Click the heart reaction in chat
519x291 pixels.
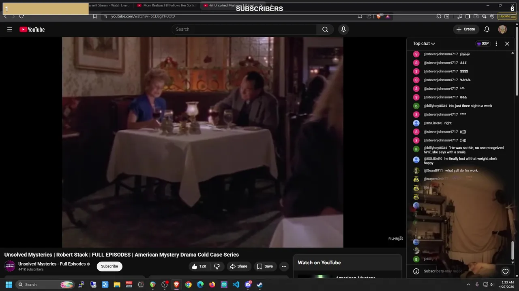[x=505, y=271]
